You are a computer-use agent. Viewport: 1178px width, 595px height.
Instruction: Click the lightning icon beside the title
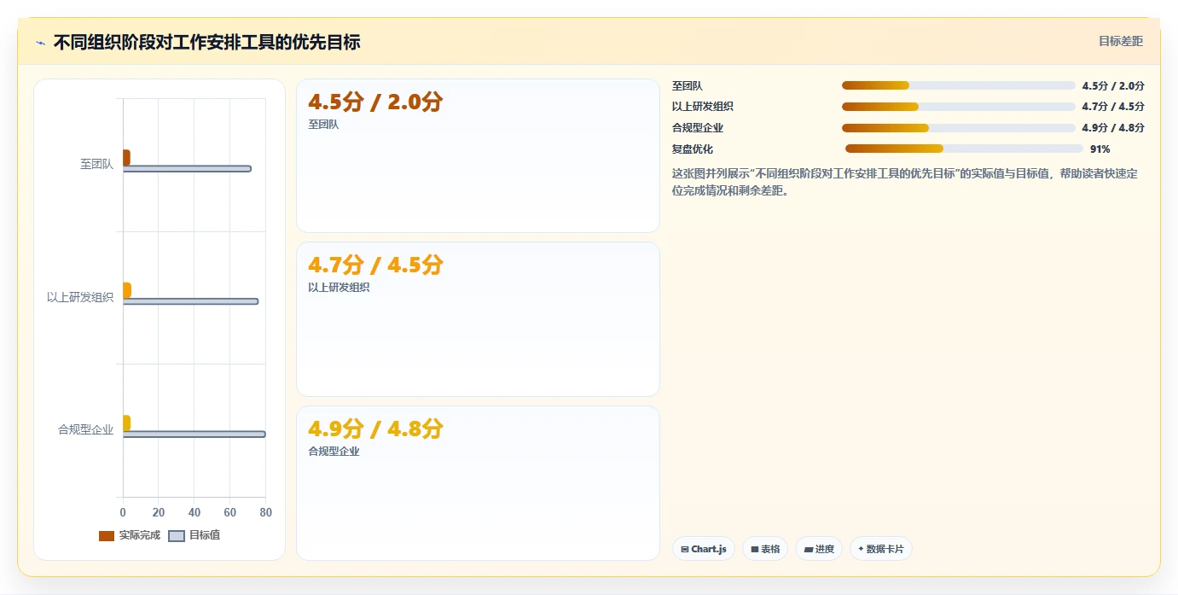[40, 42]
